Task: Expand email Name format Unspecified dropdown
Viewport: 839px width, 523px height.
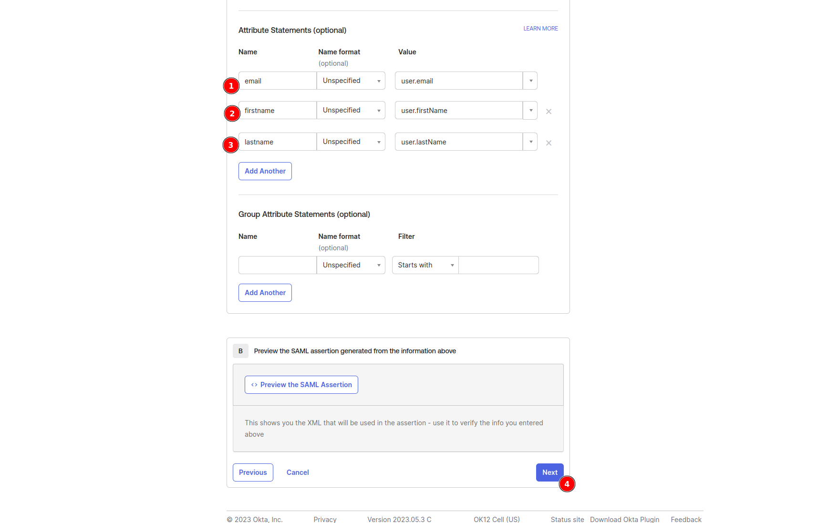Action: (x=351, y=81)
